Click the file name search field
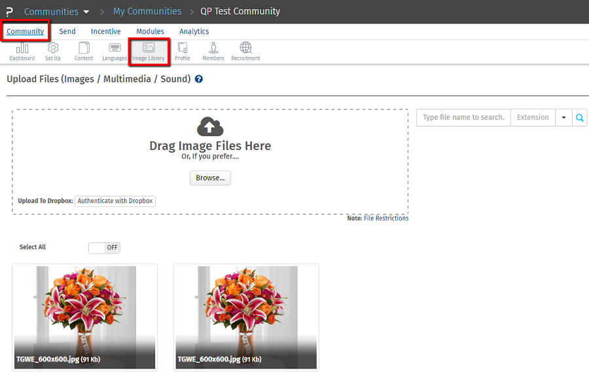589x372 pixels. pos(463,118)
